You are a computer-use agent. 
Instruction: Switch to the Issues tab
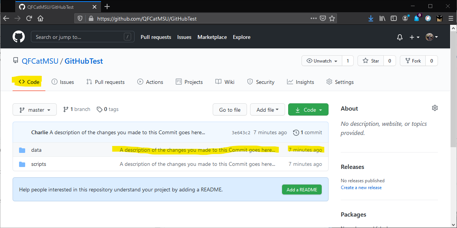[63, 82]
